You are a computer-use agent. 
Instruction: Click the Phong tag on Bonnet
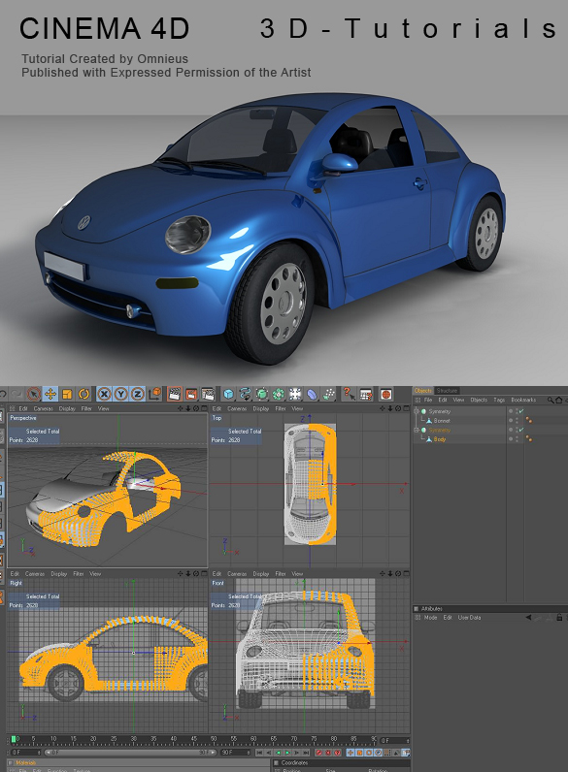[x=529, y=421]
